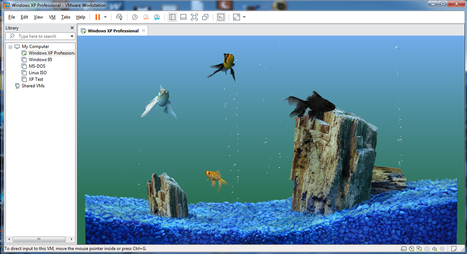Select My Computer in the library
This screenshot has width=467, height=254.
(x=35, y=47)
